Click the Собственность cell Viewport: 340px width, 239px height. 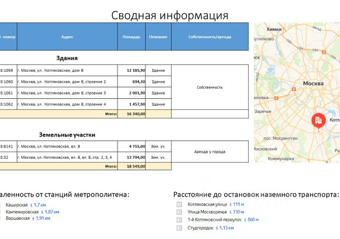click(210, 87)
